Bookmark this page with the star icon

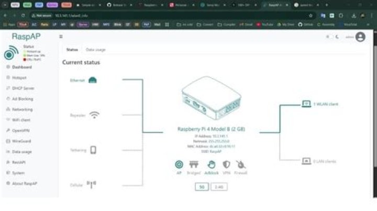(311, 16)
